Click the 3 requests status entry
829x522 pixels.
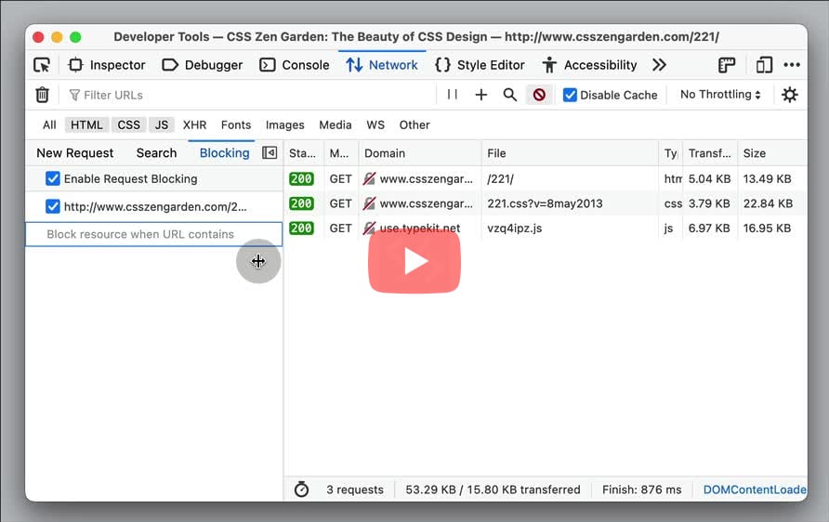pyautogui.click(x=355, y=489)
